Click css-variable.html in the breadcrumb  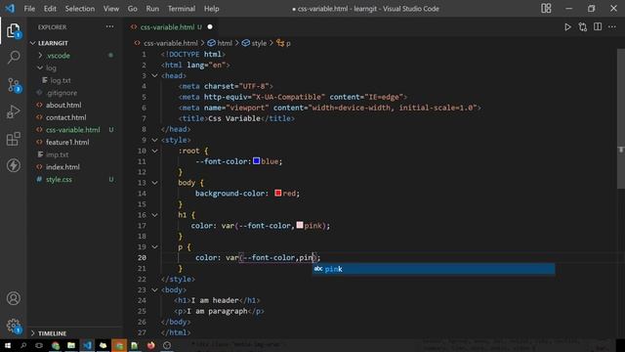coord(170,43)
